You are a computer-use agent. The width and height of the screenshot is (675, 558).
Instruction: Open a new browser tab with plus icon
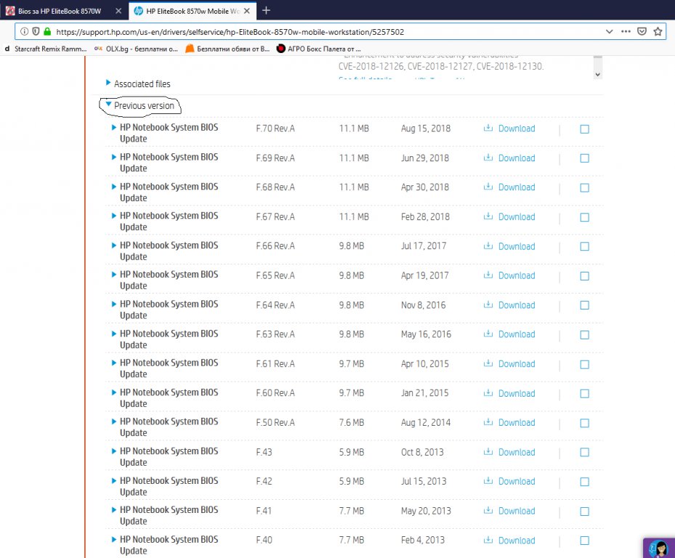point(266,10)
